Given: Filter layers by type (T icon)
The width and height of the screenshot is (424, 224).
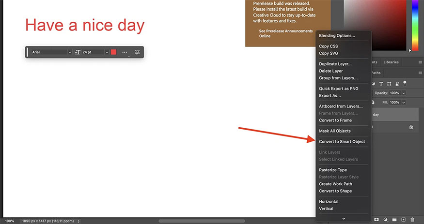Looking at the screenshot, I should 381,84.
